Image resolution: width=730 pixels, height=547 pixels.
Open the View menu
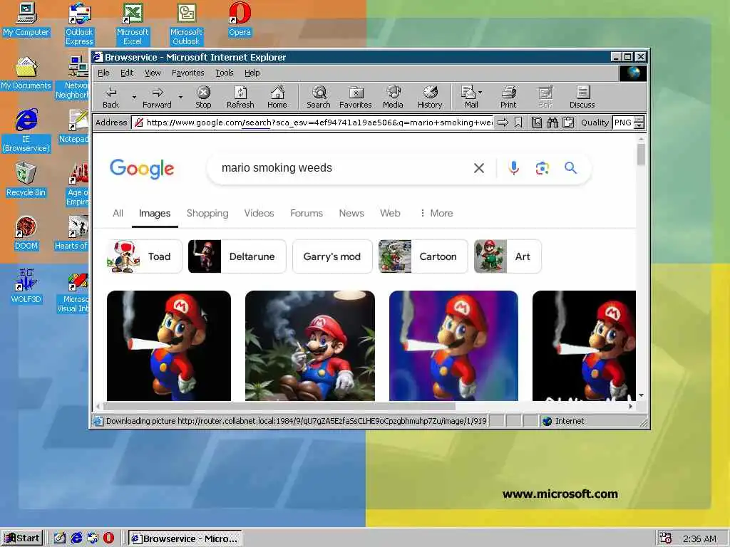pos(153,73)
